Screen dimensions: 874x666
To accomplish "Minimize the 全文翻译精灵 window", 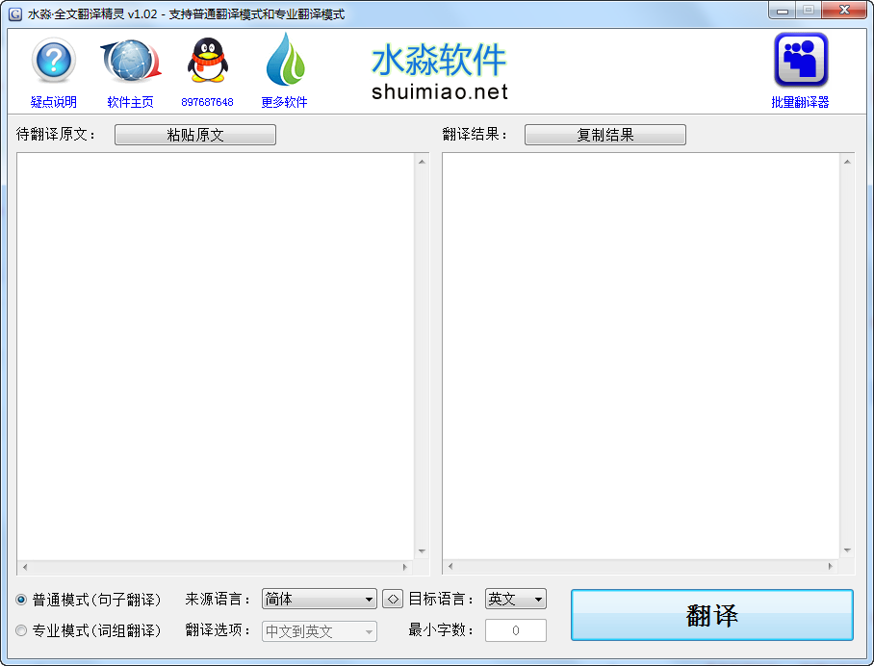I will (x=783, y=11).
